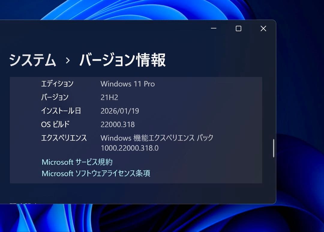Click the 1000.22000.318.0 version string

(x=130, y=148)
